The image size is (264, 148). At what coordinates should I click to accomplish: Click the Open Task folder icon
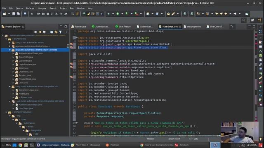169,14
